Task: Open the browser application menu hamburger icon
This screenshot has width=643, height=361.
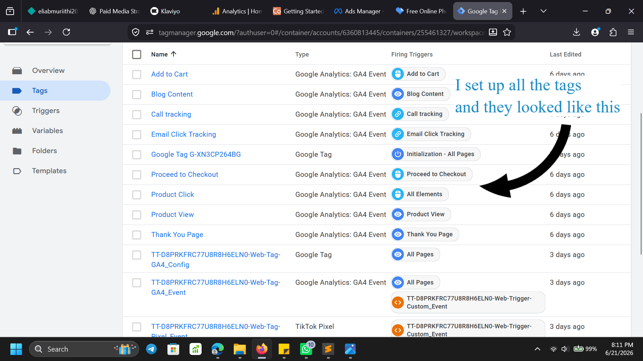Action: (631, 32)
